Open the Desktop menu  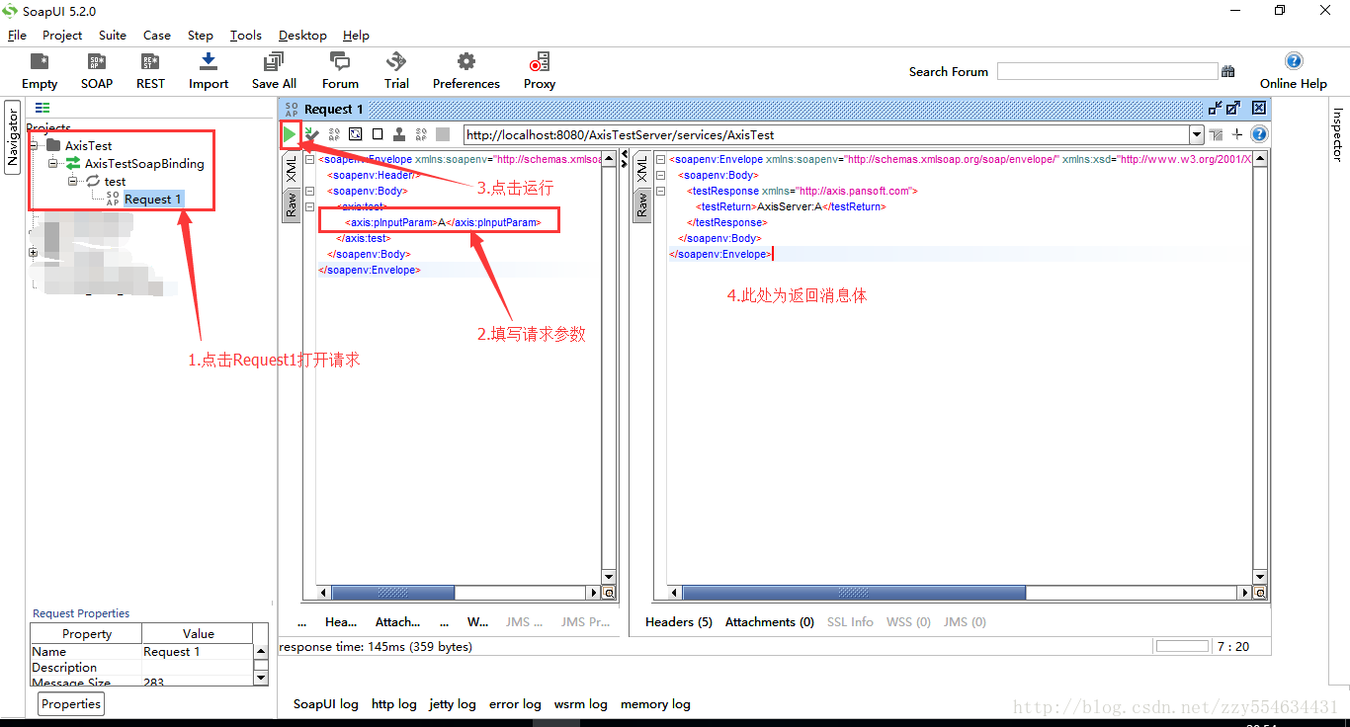coord(302,35)
